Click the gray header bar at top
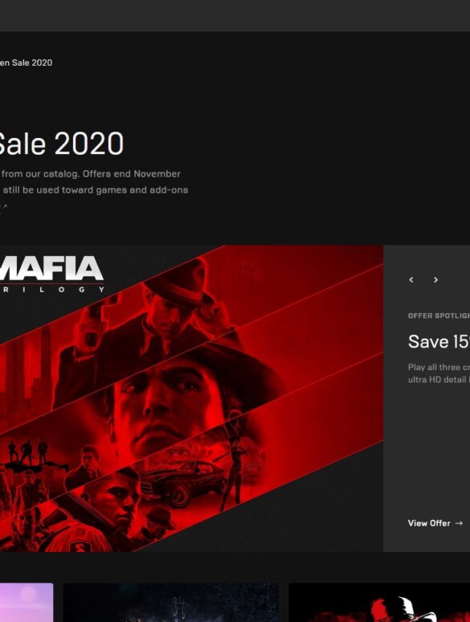Image resolution: width=470 pixels, height=622 pixels. tap(235, 15)
